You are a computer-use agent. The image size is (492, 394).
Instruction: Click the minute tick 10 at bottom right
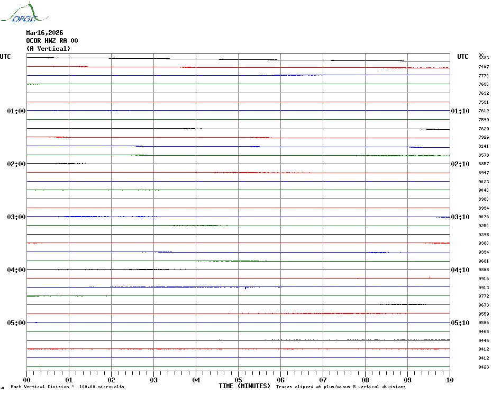449,380
